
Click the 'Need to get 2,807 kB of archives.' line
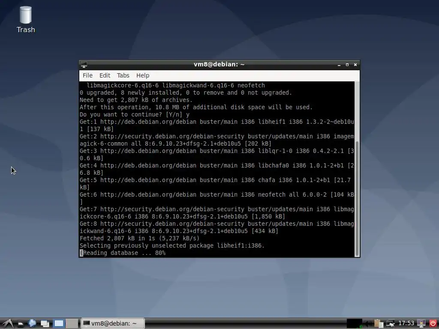(x=136, y=100)
